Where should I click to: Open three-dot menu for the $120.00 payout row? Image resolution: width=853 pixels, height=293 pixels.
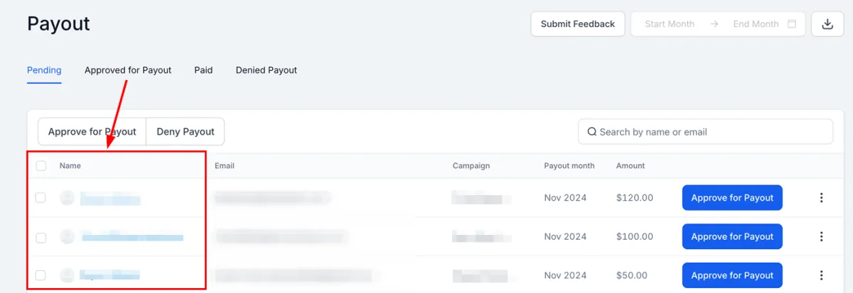821,198
